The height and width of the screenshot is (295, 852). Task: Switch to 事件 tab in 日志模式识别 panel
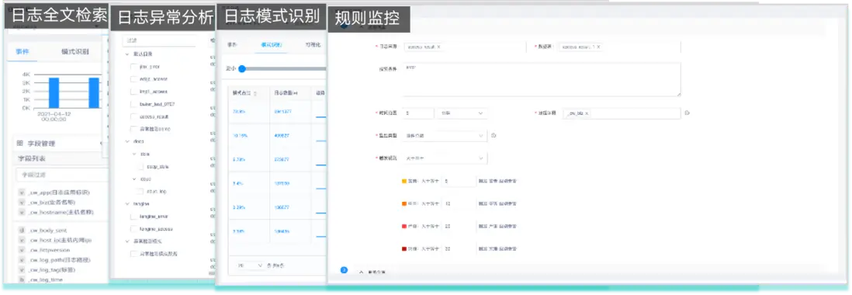(x=233, y=44)
